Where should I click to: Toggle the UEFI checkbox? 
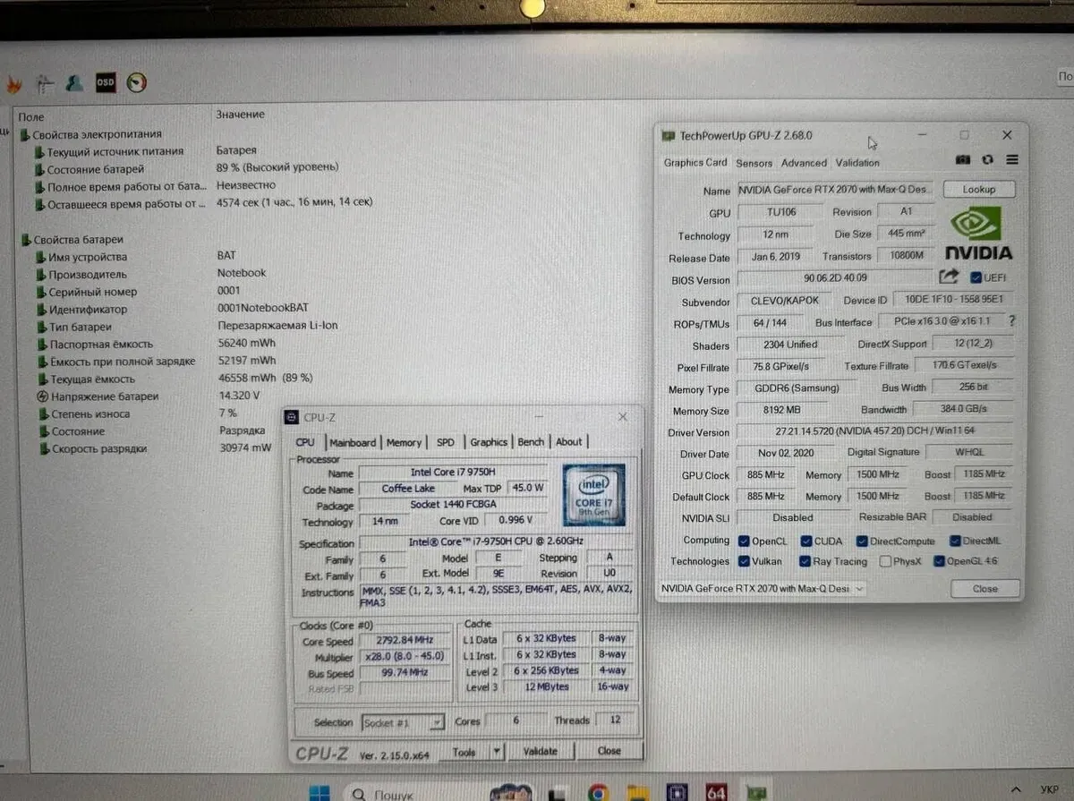click(976, 277)
